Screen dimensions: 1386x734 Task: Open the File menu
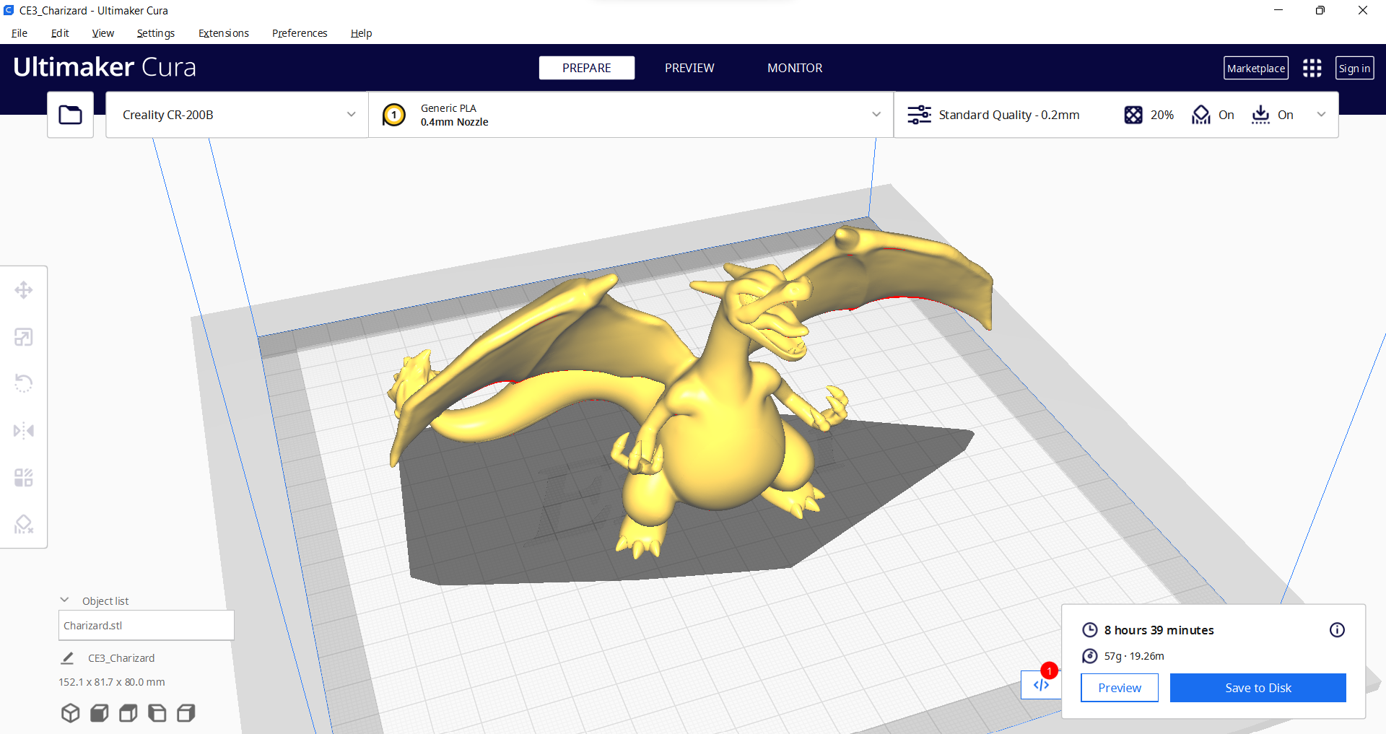point(19,33)
